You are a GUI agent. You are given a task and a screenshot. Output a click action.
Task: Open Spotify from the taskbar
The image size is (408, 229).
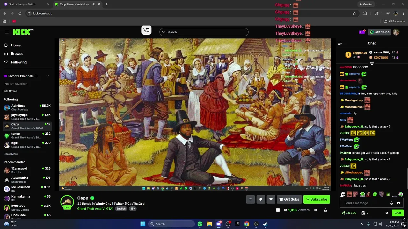coord(200,224)
